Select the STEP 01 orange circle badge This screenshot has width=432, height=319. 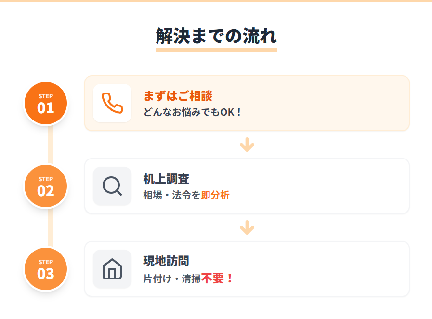(46, 103)
